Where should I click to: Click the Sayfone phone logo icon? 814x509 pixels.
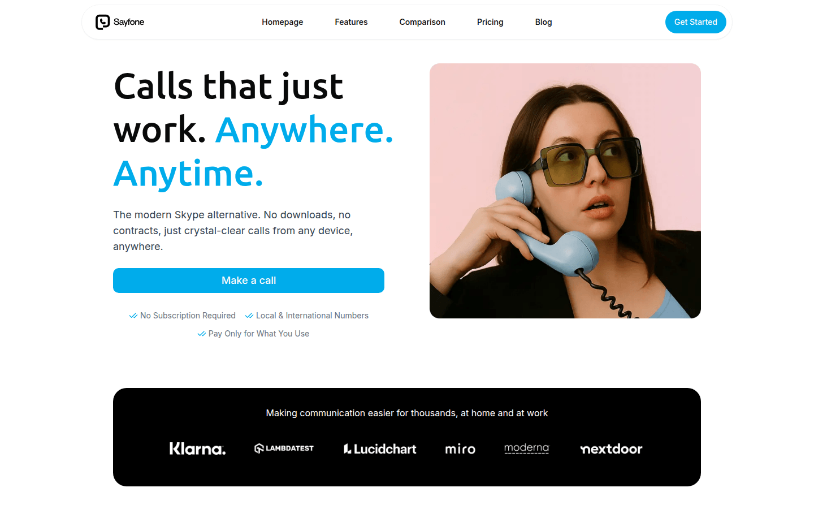(102, 22)
